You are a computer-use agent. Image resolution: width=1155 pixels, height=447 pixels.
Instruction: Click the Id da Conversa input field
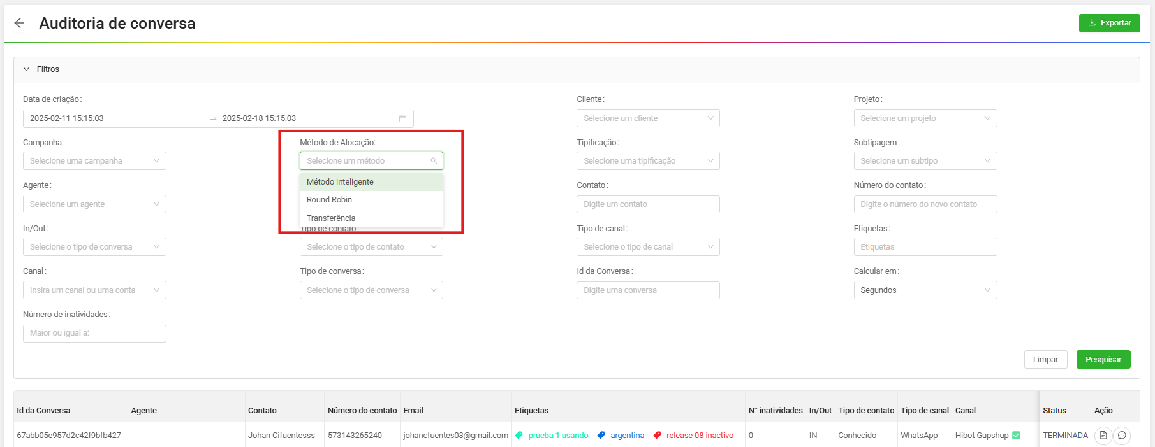pyautogui.click(x=648, y=290)
